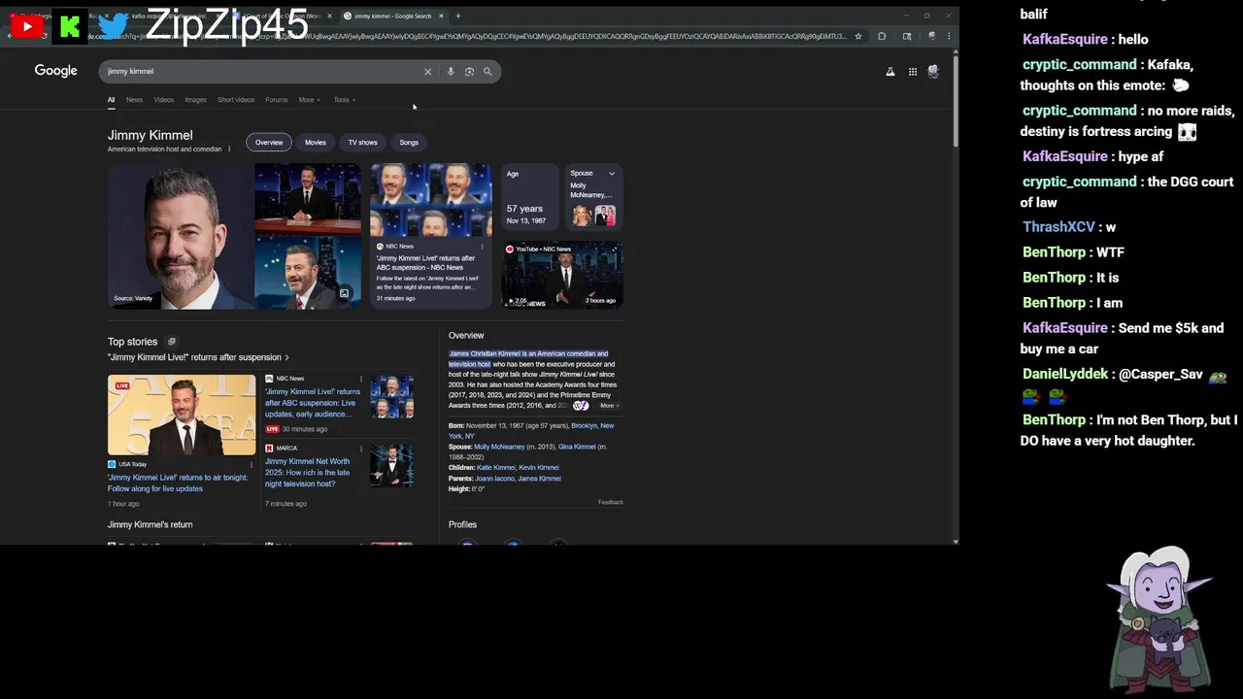1243x699 pixels.
Task: Open more options next to Jimmy Kimmel subtitle
Action: pos(229,150)
